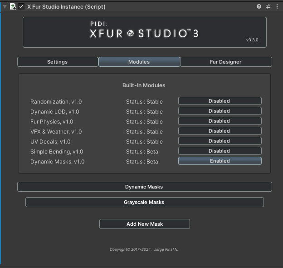Viewport: 283px width, 268px height.
Task: Enable the Randomization module
Action: coord(220,101)
